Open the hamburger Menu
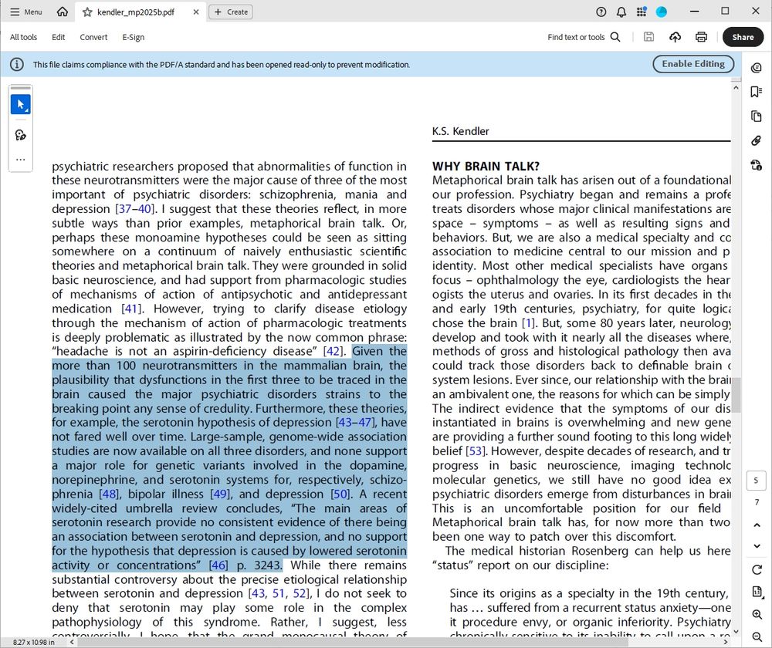 pyautogui.click(x=26, y=12)
